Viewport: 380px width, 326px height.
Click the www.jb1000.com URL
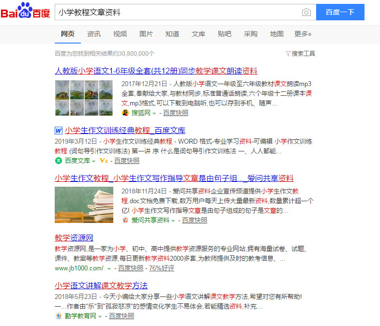coord(79,268)
